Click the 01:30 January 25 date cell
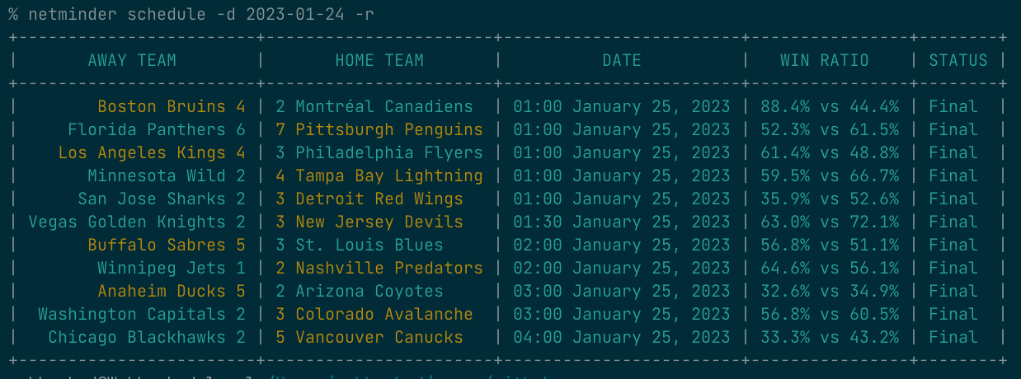The height and width of the screenshot is (379, 1021). coord(622,222)
